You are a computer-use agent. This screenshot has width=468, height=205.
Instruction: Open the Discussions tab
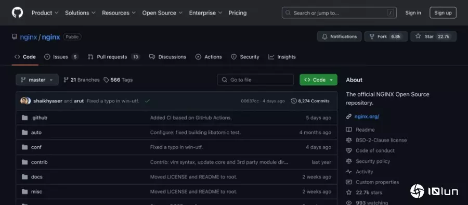coord(167,57)
